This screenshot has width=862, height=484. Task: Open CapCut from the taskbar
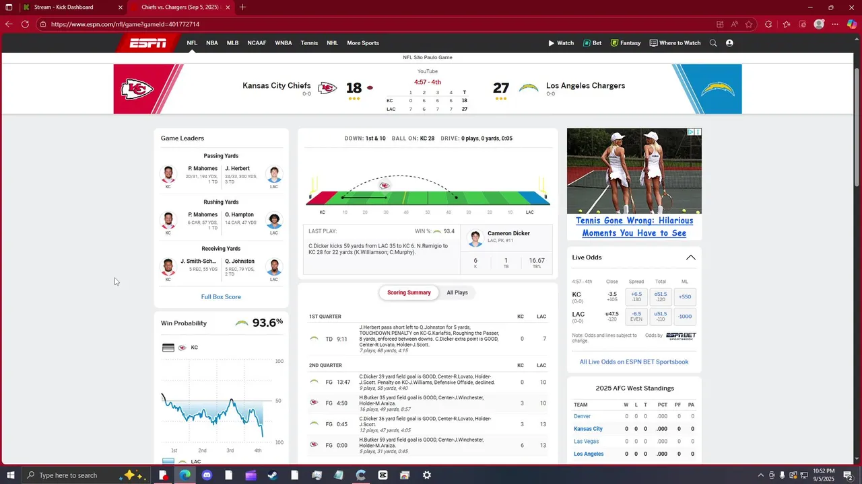(x=383, y=475)
